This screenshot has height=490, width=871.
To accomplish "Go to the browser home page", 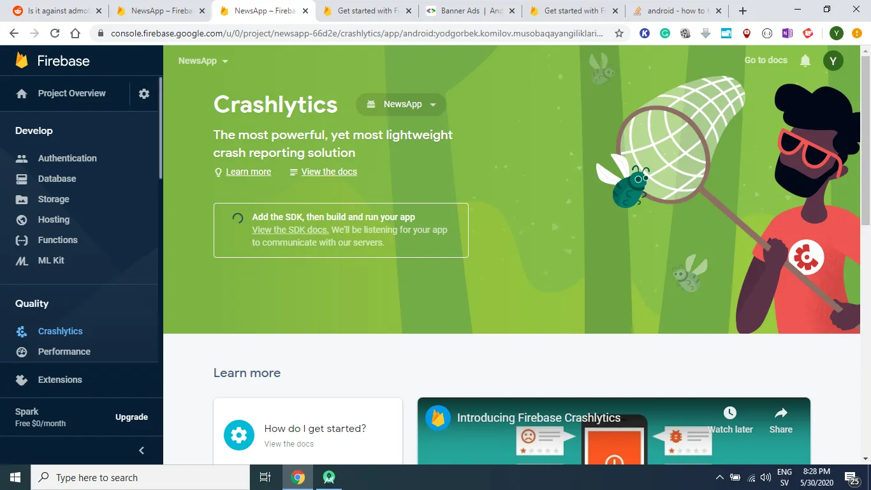I will coord(75,34).
